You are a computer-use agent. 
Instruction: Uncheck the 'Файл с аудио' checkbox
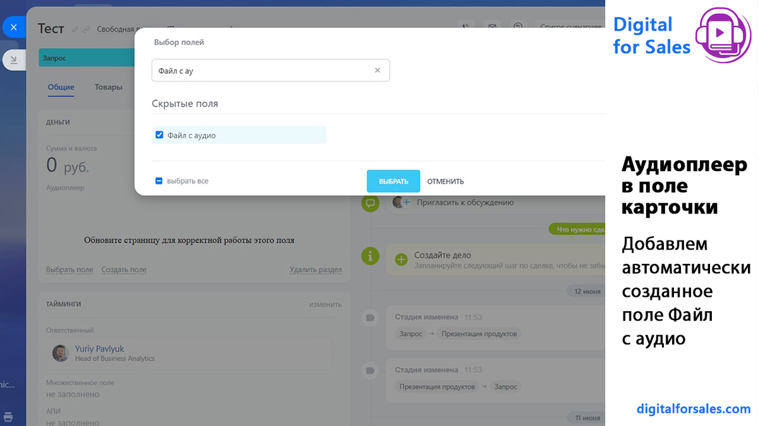pyautogui.click(x=159, y=135)
